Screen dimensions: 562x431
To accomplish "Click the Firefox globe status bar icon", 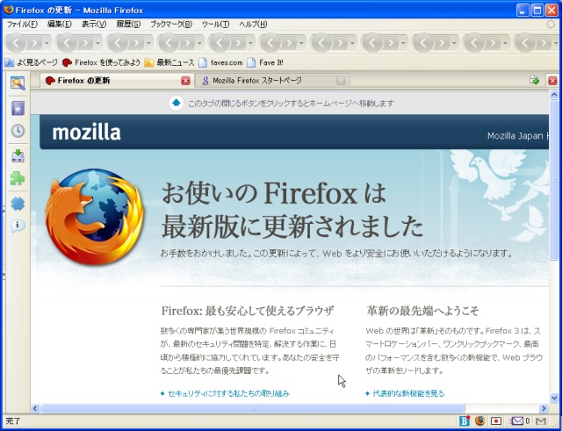I will (x=480, y=420).
